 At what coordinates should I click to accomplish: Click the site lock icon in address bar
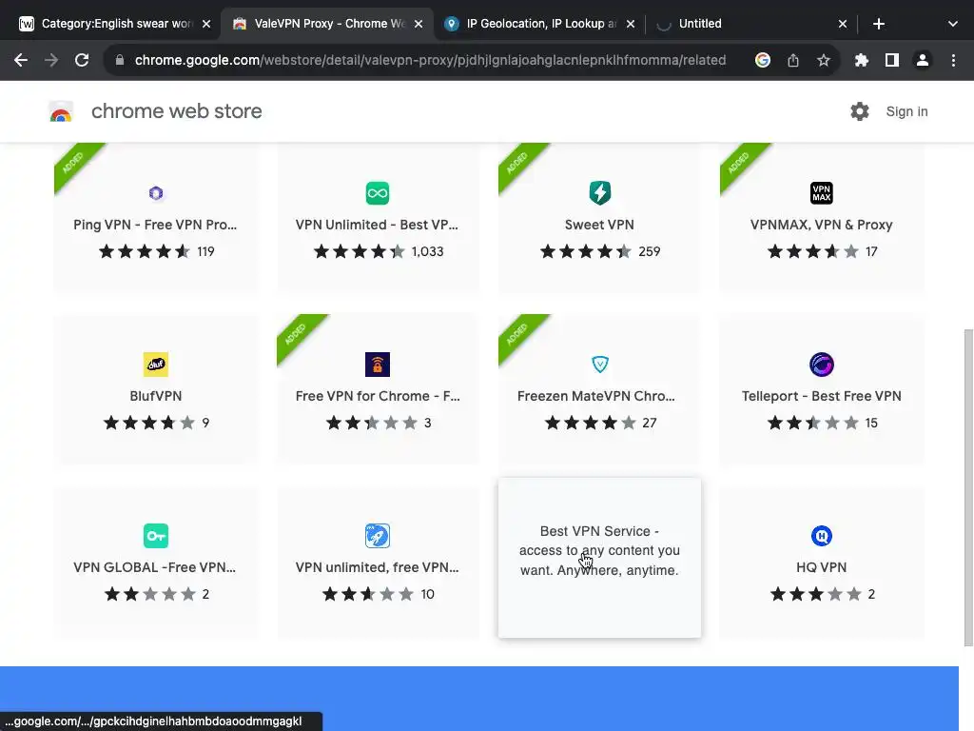coord(120,60)
